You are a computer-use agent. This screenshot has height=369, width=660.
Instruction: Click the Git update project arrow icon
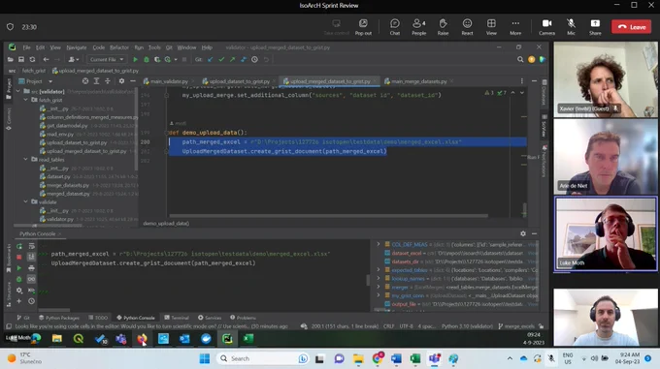tap(211, 60)
